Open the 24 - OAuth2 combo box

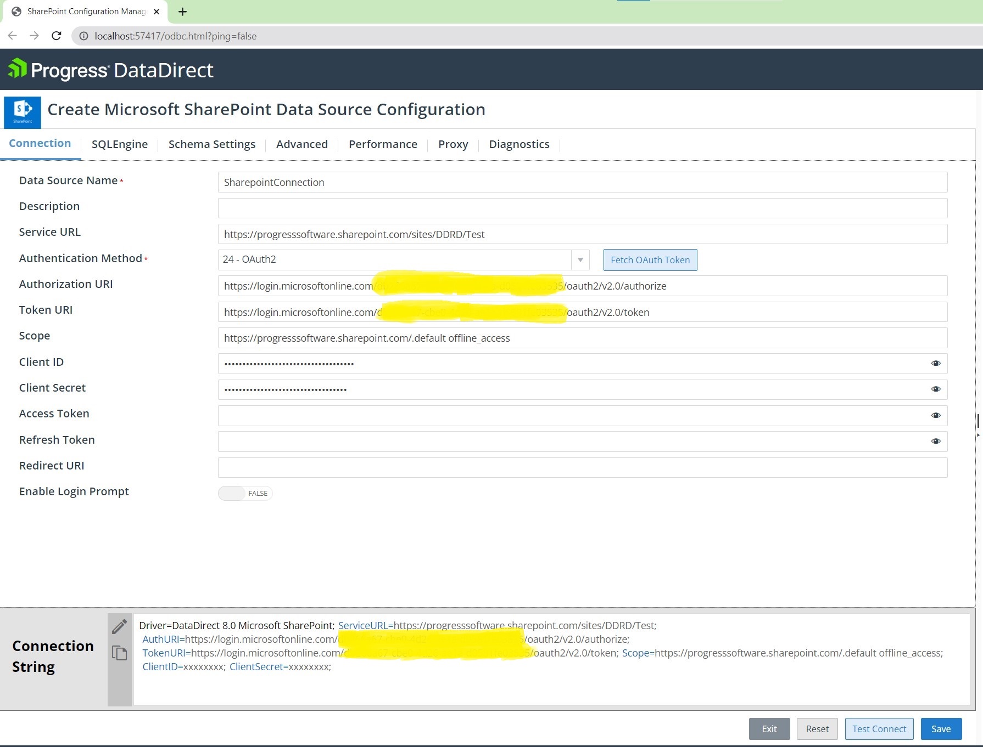(395, 260)
